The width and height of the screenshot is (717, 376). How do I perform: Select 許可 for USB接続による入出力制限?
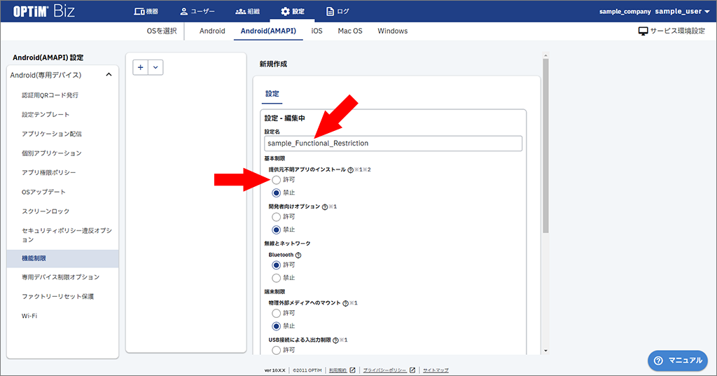[x=276, y=350]
